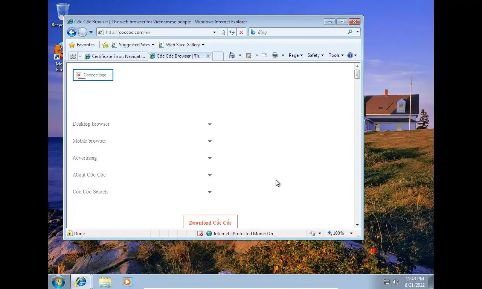Open Web Slice Gallery link
The height and width of the screenshot is (289, 482).
pyautogui.click(x=182, y=45)
